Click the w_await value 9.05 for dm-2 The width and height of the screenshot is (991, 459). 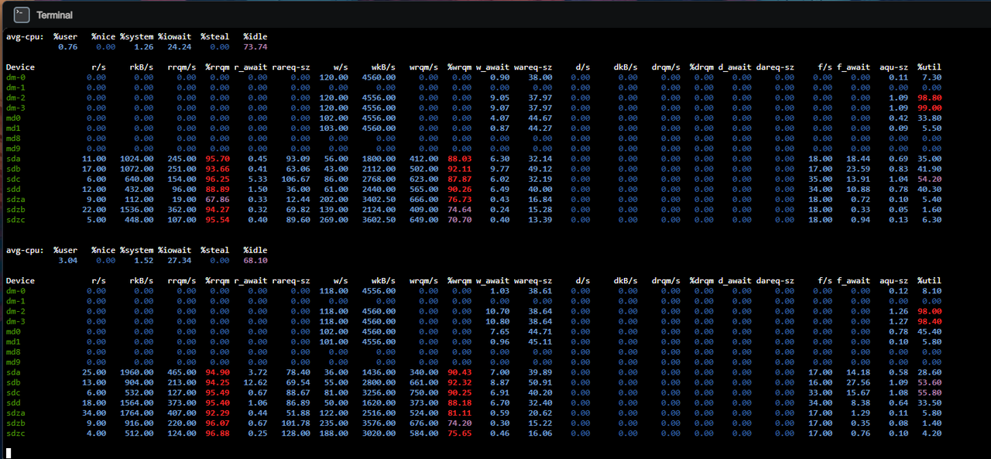pos(500,98)
